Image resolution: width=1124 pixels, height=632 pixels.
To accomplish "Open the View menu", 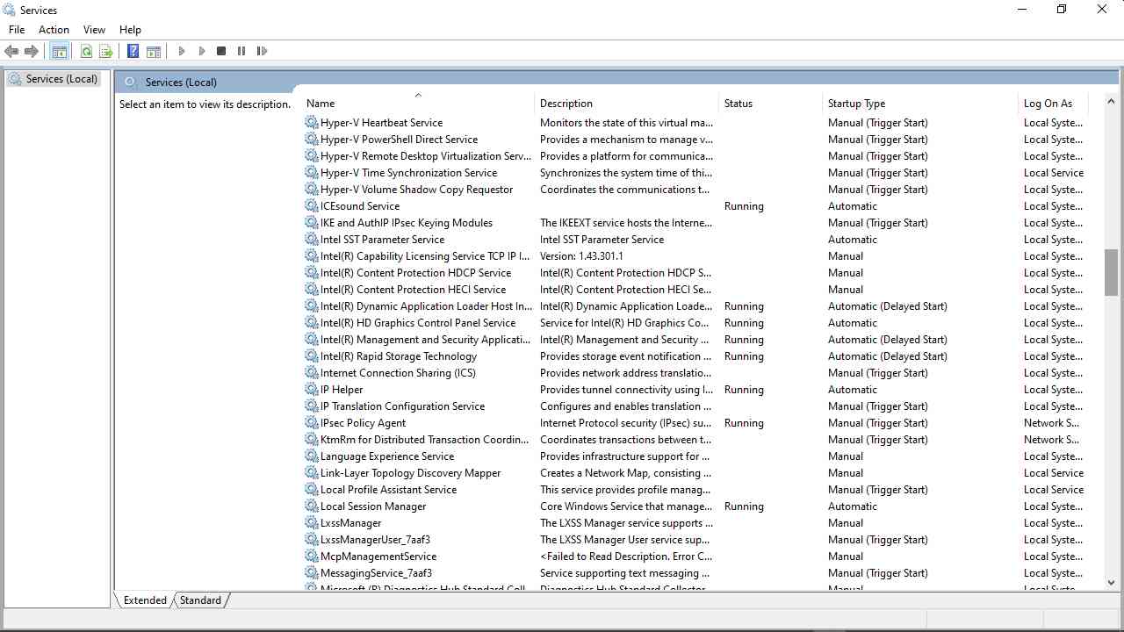I will [x=94, y=30].
